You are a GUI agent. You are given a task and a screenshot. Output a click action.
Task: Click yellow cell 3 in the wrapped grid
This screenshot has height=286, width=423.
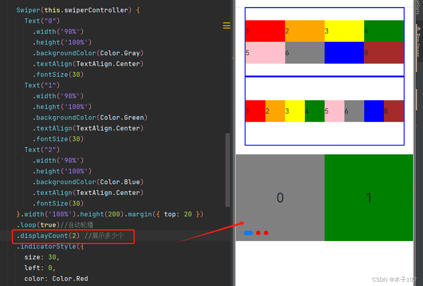pyautogui.click(x=344, y=31)
